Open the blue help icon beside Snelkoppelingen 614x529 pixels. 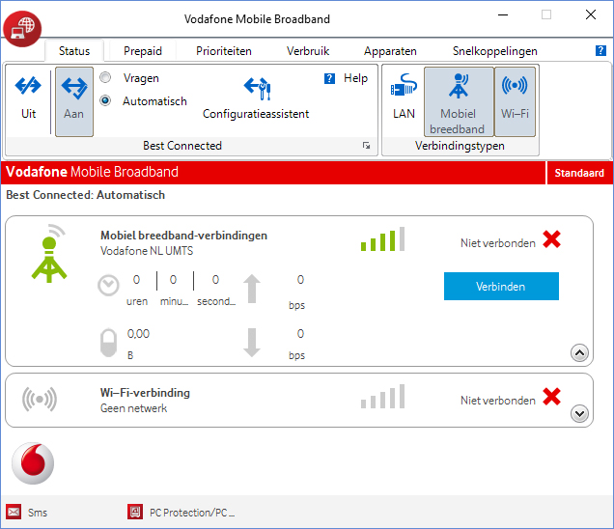point(600,50)
